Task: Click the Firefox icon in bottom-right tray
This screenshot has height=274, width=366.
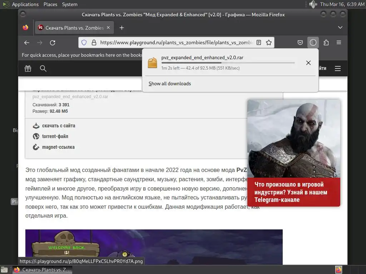Action: pyautogui.click(x=339, y=270)
